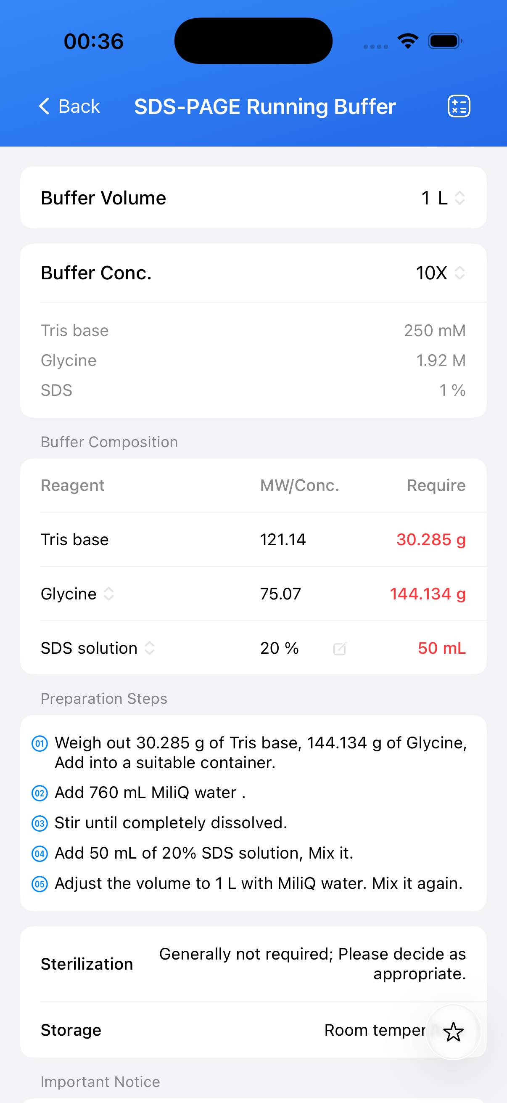Open the Buffer Volume 1 L picker
The height and width of the screenshot is (1103, 507).
(443, 198)
